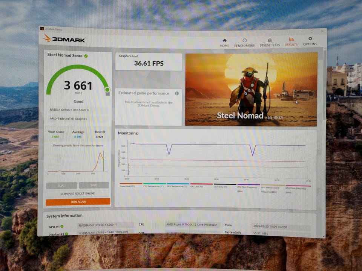Click the Your score value under Your score
362x271 pixels.
55,137
